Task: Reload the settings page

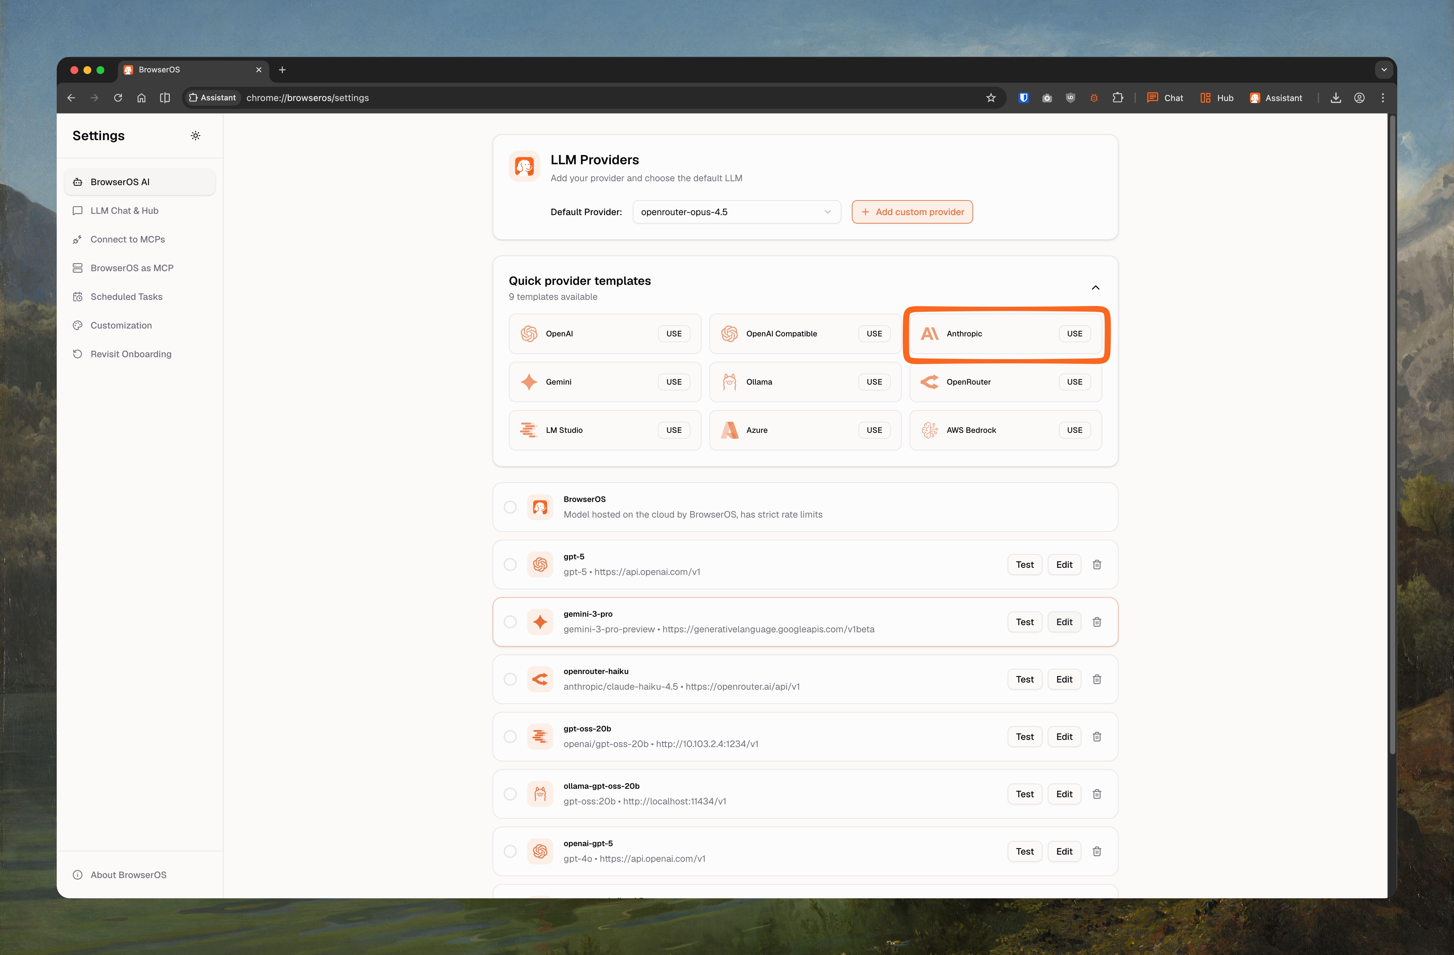Action: coord(118,98)
